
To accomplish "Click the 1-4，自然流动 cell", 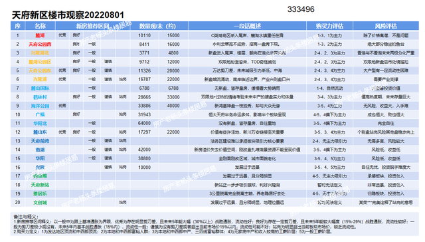I will click(329, 88).
